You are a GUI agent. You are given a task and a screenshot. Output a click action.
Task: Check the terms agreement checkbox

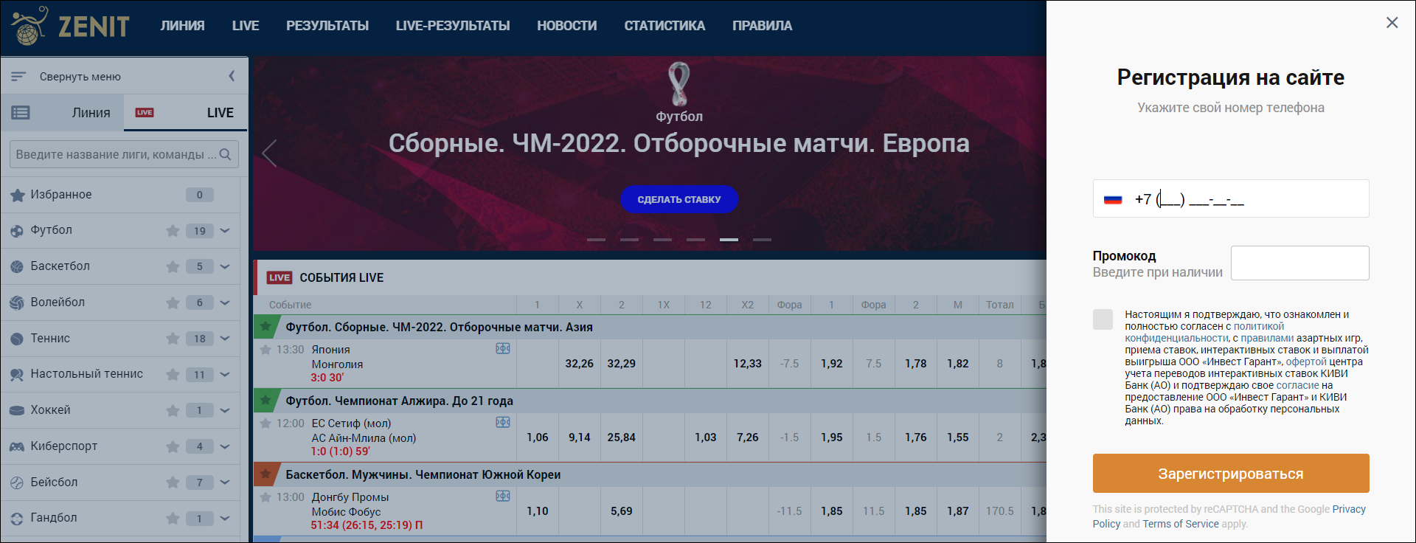[1103, 319]
